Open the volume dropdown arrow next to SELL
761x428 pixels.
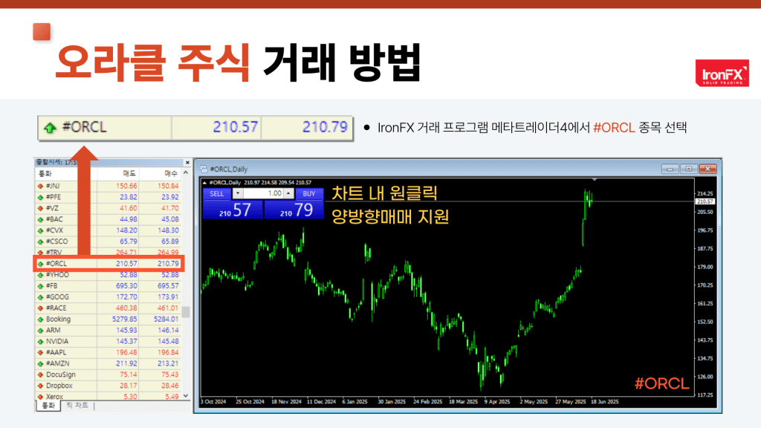(x=237, y=193)
